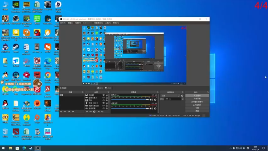Toggle lock of topmost source row
The width and height of the screenshot is (268, 151).
107,95
